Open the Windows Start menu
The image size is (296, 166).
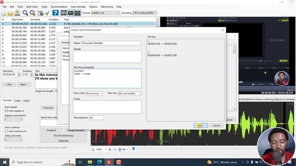5,162
